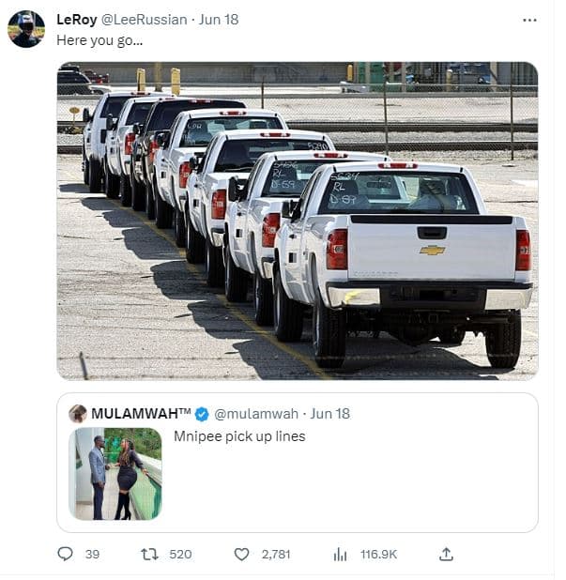Like the tweet with heart icon
566x580 pixels.
point(241,554)
